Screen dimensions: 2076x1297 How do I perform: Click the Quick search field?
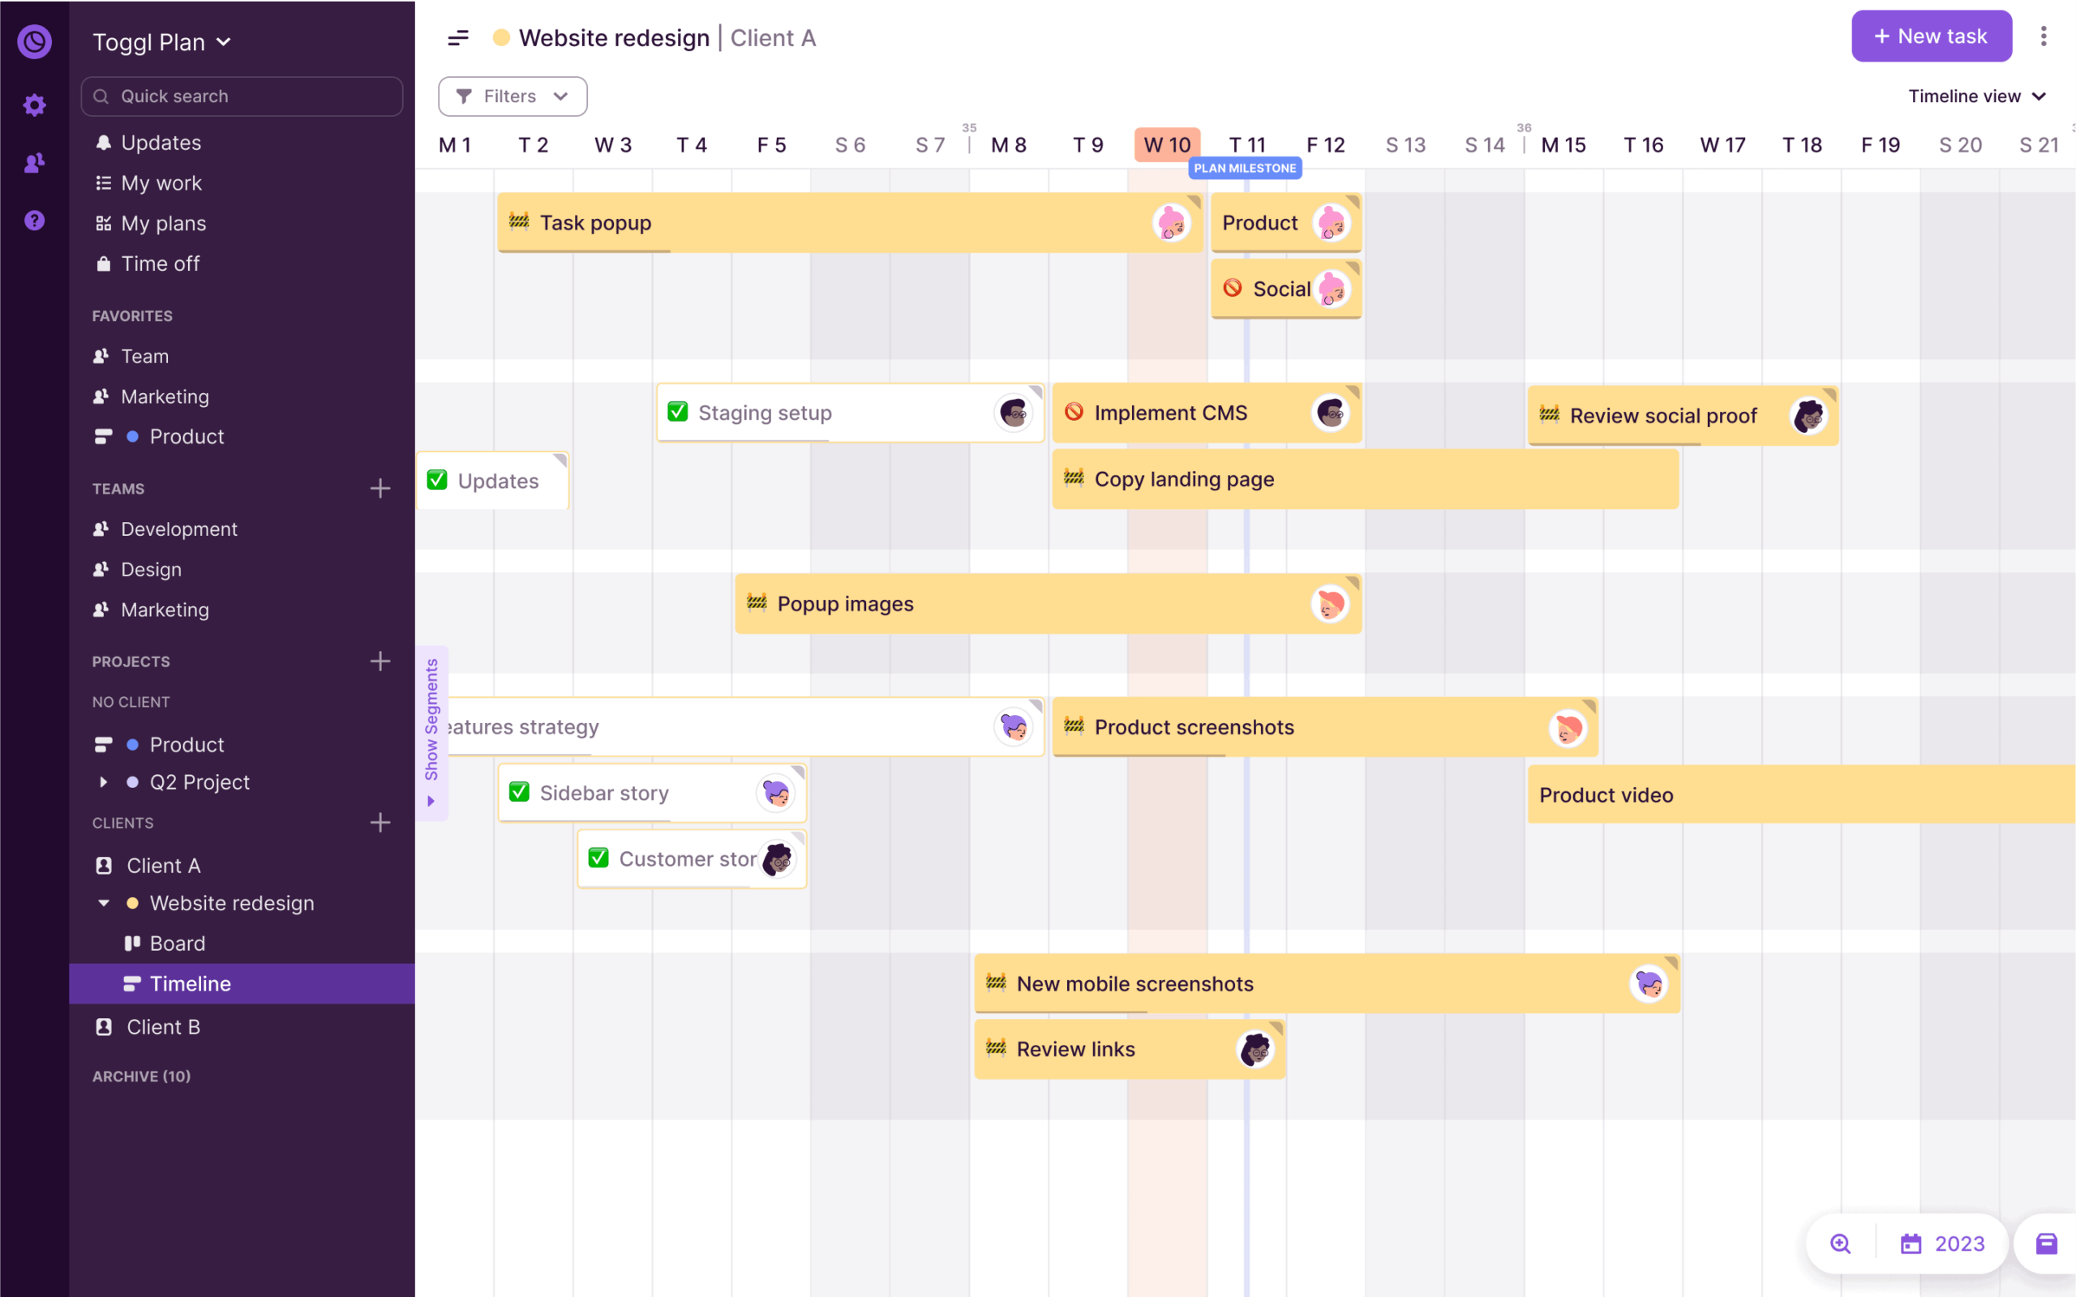point(242,96)
